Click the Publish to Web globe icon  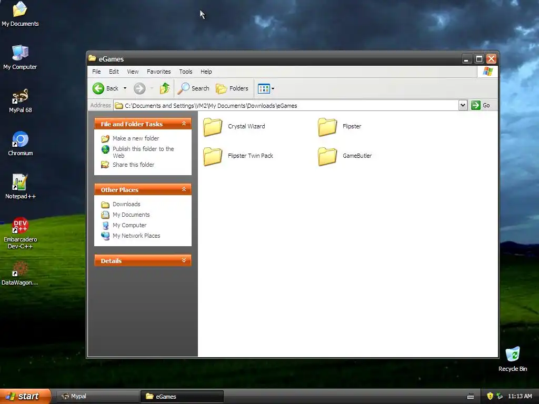[x=105, y=149]
